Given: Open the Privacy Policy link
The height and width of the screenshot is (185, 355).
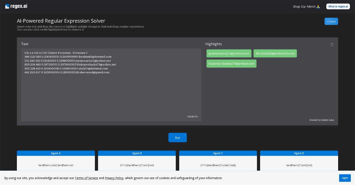Looking at the screenshot, I should 114,178.
